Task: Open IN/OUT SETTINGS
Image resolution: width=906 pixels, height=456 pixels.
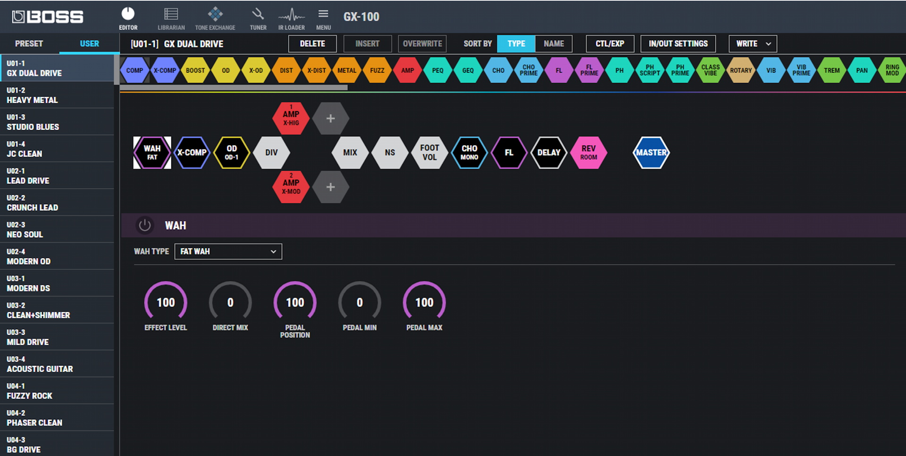Action: [678, 43]
